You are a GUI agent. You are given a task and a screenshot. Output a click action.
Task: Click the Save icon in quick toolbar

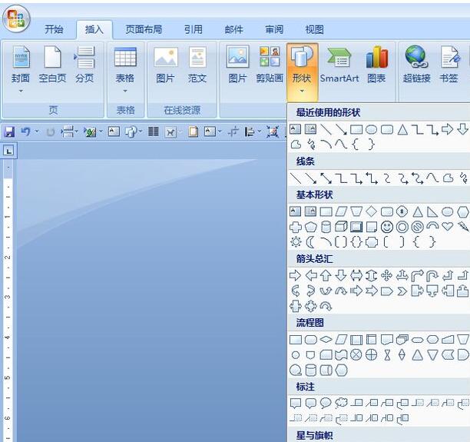(9, 131)
